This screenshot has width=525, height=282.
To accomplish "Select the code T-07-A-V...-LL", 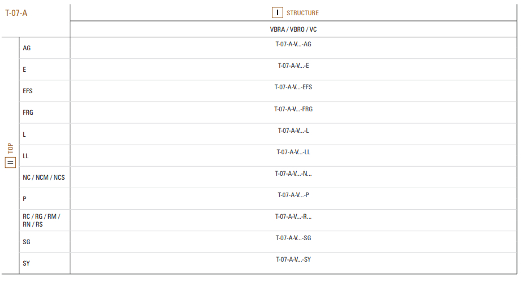I will 293,152.
